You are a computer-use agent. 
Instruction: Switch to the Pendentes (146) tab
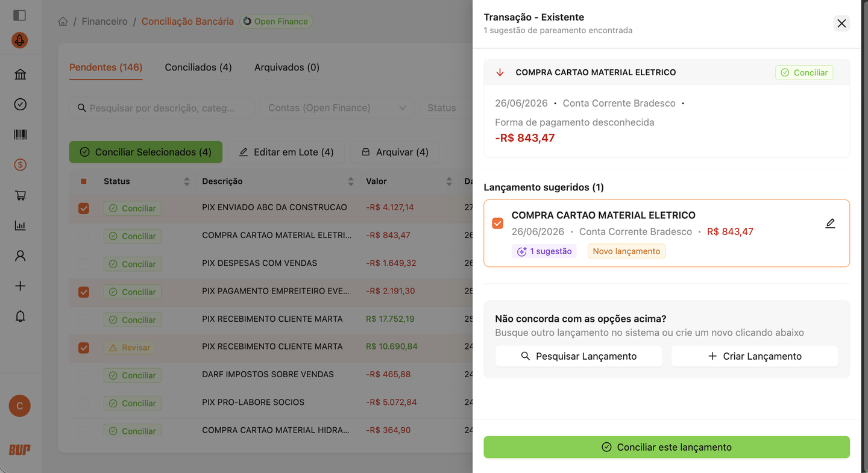[x=105, y=67]
